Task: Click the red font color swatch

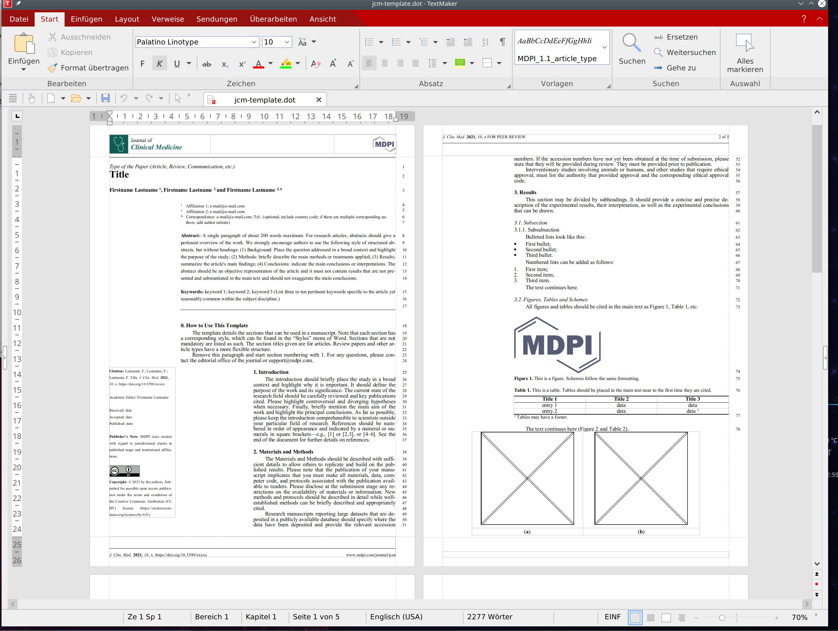Action: [x=258, y=64]
